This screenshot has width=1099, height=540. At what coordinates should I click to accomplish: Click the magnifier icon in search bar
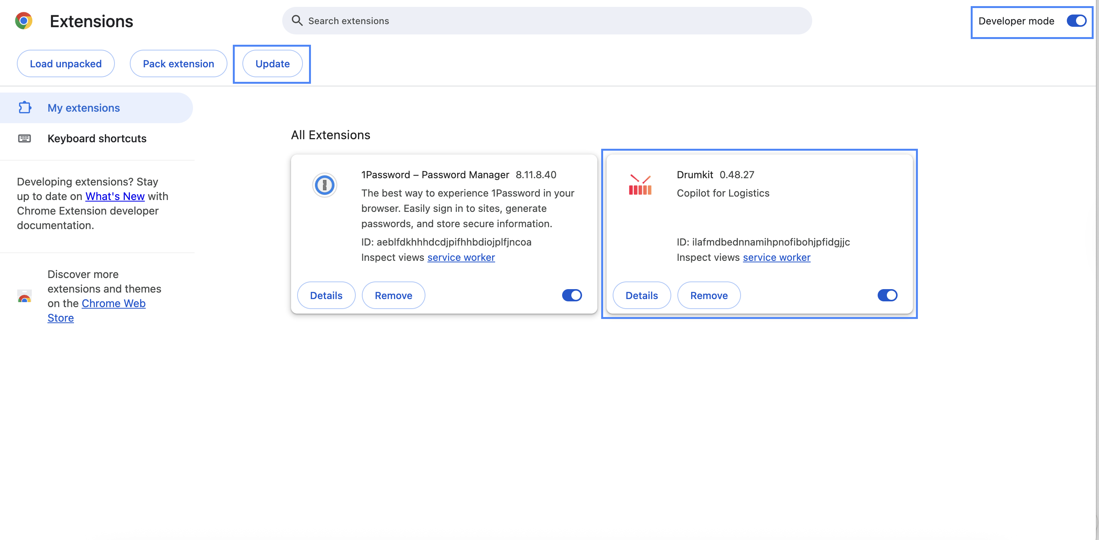(x=297, y=21)
